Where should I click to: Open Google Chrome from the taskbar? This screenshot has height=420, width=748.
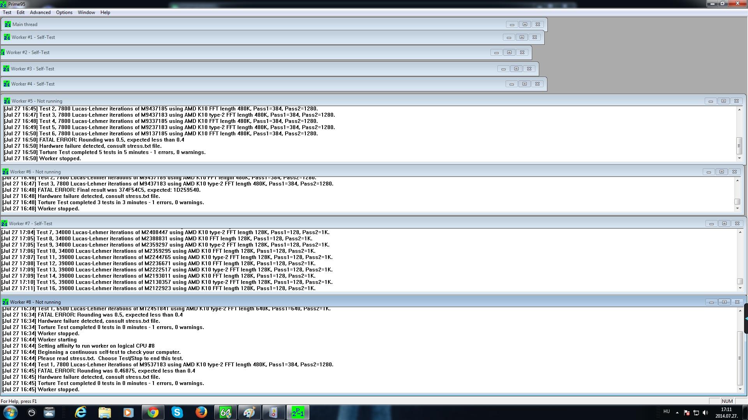point(153,412)
